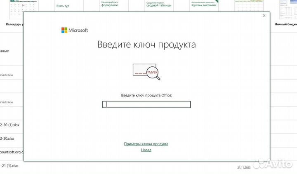Close the product key dialog
Viewport: 297px width, 174px height.
pos(264,16)
